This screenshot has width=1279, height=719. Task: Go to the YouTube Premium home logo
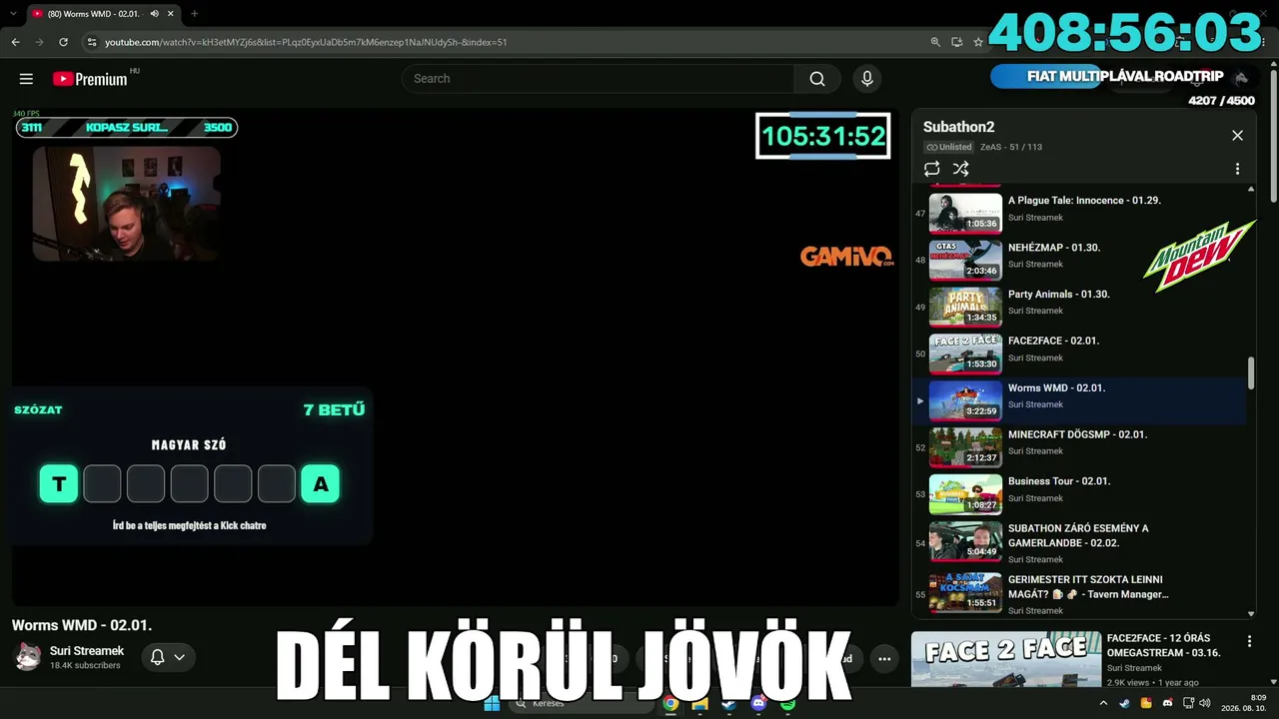(90, 79)
